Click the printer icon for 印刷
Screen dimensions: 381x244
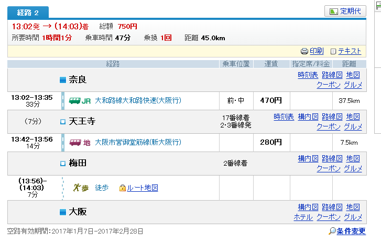(x=304, y=51)
